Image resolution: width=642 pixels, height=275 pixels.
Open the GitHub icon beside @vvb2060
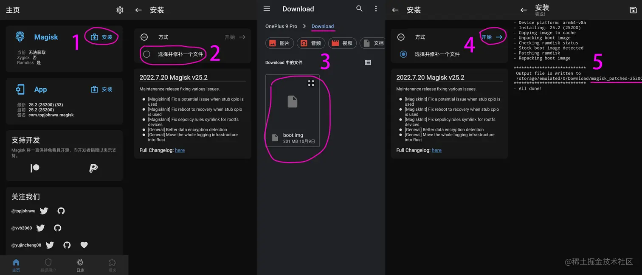pyautogui.click(x=58, y=228)
